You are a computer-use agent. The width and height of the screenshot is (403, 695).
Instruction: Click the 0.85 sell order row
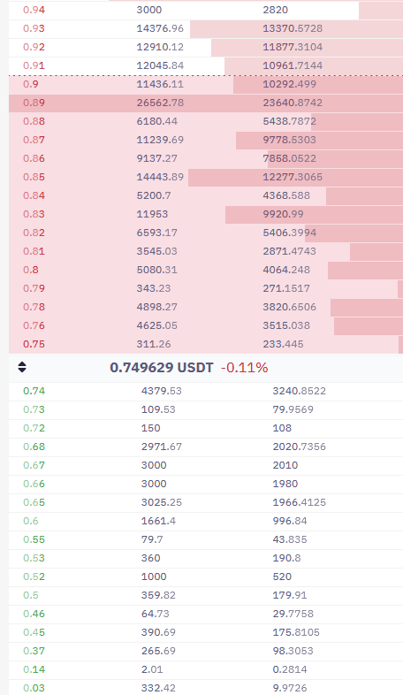pyautogui.click(x=206, y=177)
